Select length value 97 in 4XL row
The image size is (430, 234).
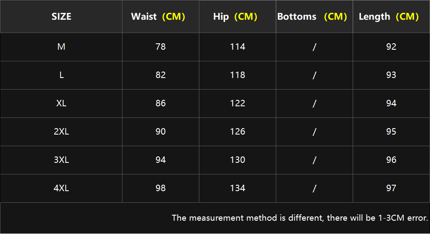[x=391, y=188]
